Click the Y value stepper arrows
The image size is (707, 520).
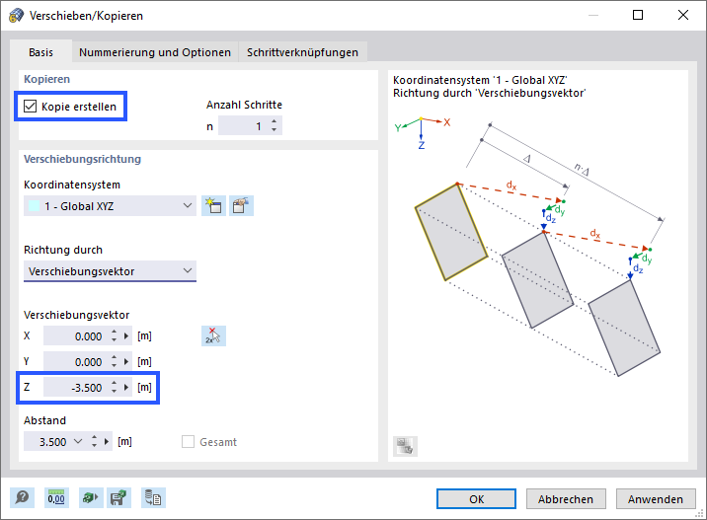pos(115,361)
